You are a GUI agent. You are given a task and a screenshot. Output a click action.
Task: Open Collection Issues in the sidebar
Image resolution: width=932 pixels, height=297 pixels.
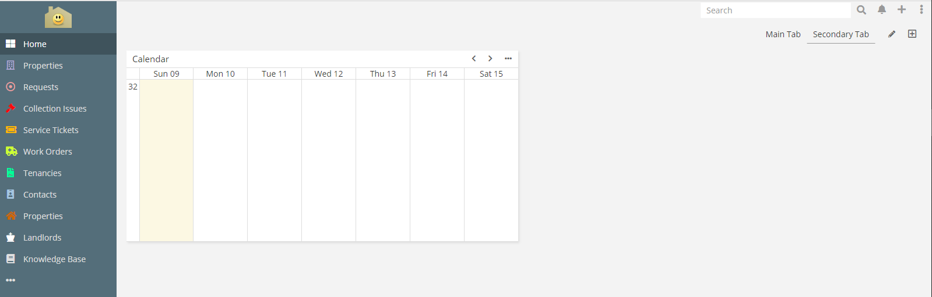[x=55, y=109]
